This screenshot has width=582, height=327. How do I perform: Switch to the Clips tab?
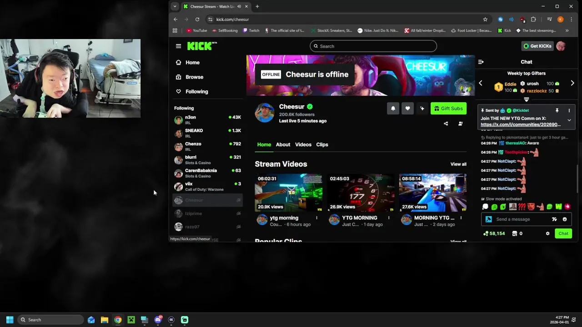pyautogui.click(x=322, y=144)
